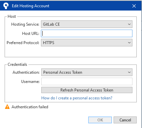Click the chevron arrow beside HTTPS
This screenshot has height=128, width=142.
coord(129,43)
